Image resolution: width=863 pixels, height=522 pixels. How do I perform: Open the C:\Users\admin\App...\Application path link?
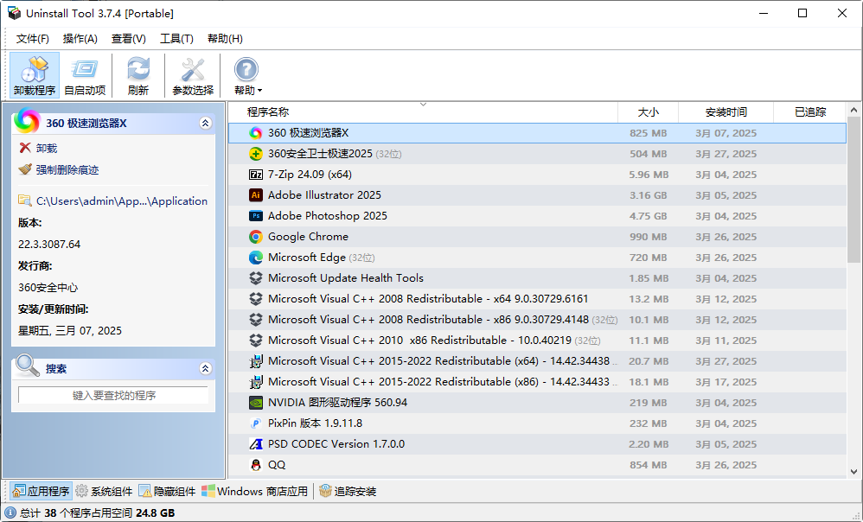click(122, 201)
